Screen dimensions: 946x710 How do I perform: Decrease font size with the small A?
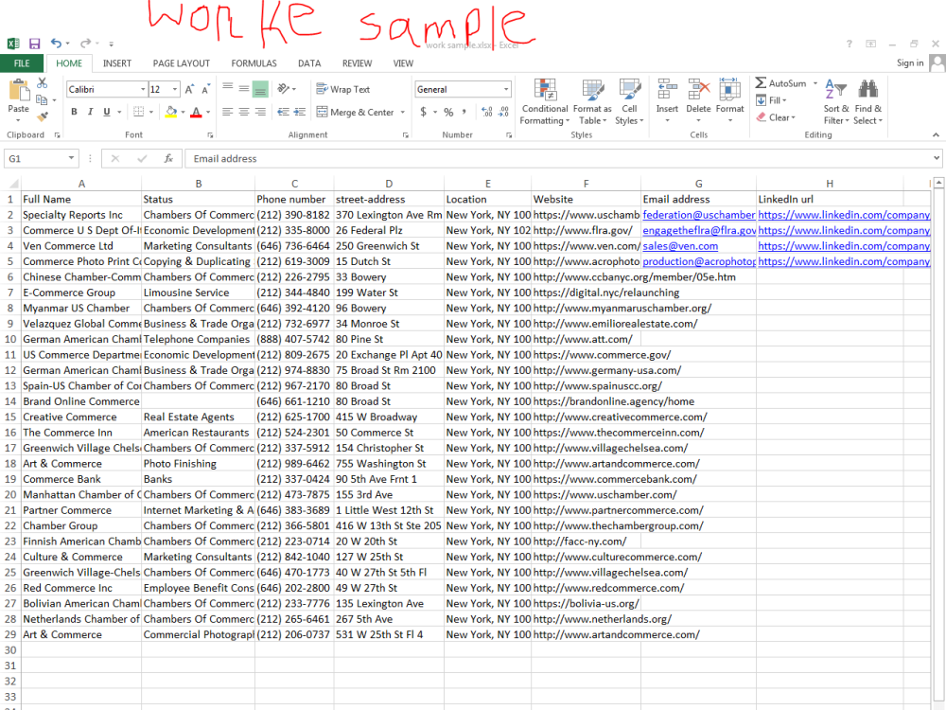(x=205, y=89)
